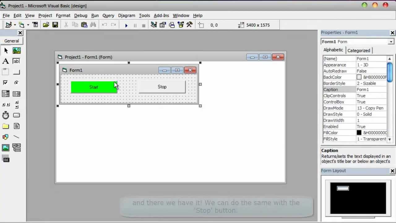Toggle the Toolbox hammer-wrench icon

pos(190,25)
